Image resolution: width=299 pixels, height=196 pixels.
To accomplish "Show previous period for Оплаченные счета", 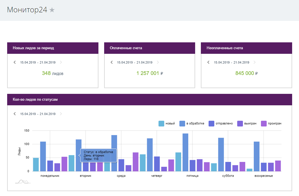I will (112, 62).
